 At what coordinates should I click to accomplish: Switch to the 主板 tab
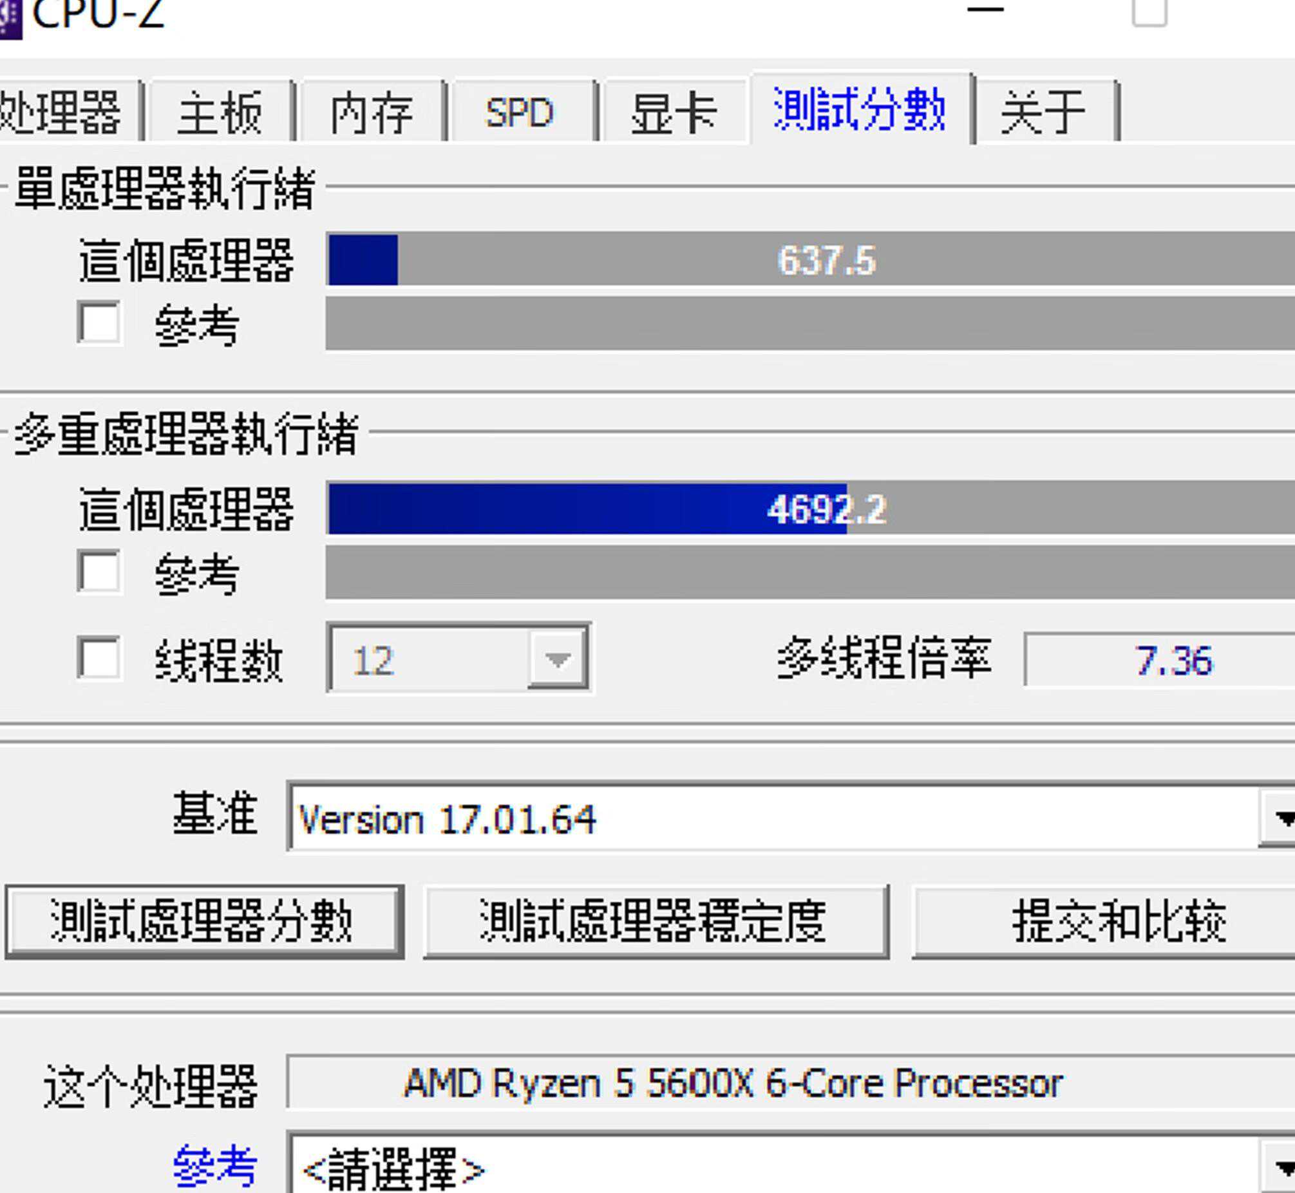[220, 113]
